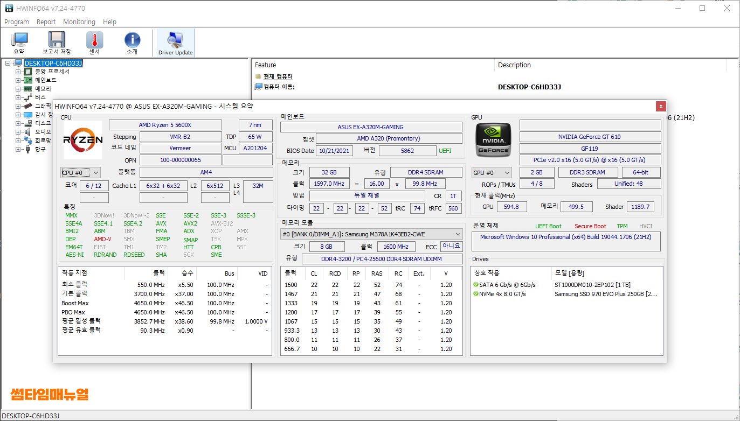Close the 시스템 요약 window with red X
The image size is (740, 421).
point(661,106)
